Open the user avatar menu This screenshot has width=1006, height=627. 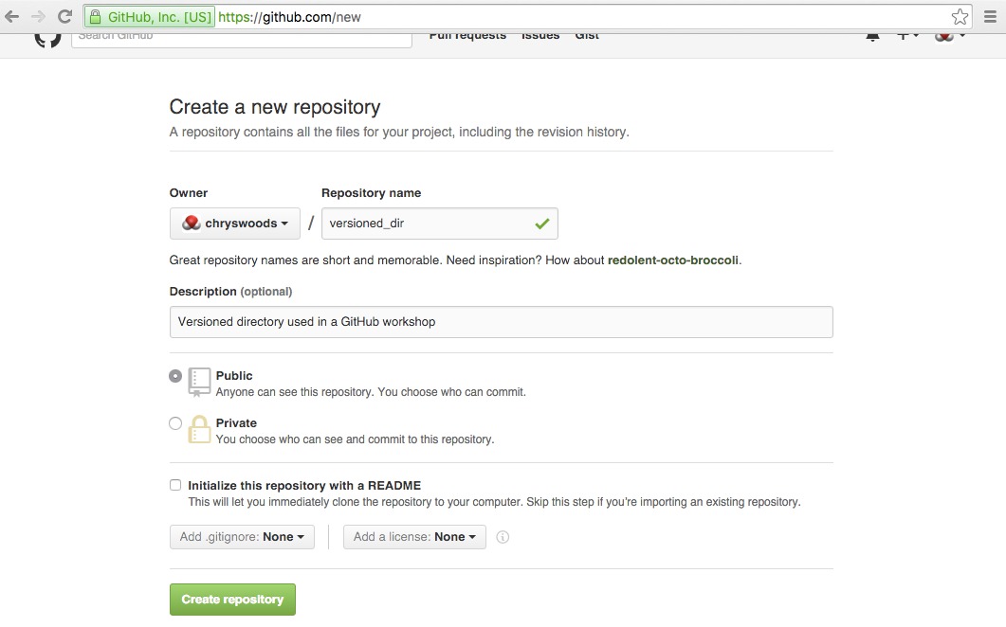click(949, 37)
